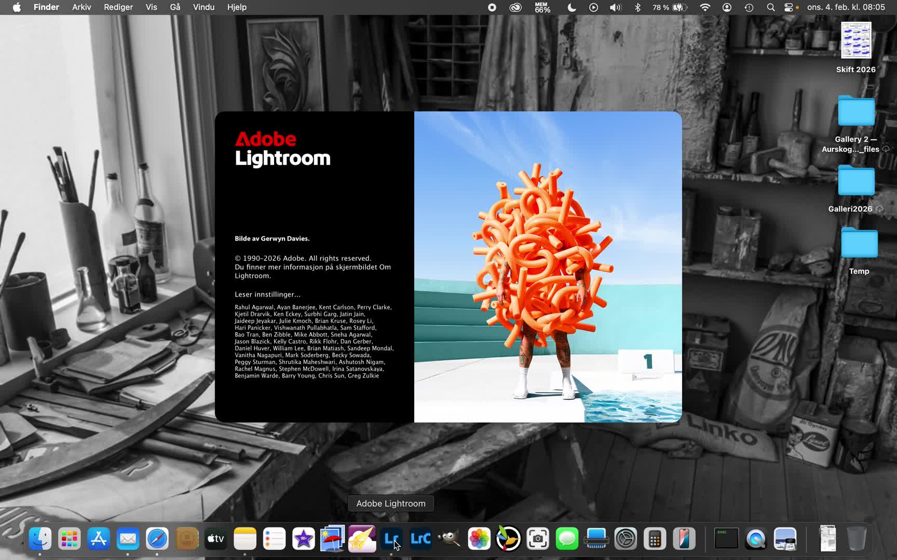Open the Arkiv menu
Image resolution: width=897 pixels, height=560 pixels.
tap(81, 7)
